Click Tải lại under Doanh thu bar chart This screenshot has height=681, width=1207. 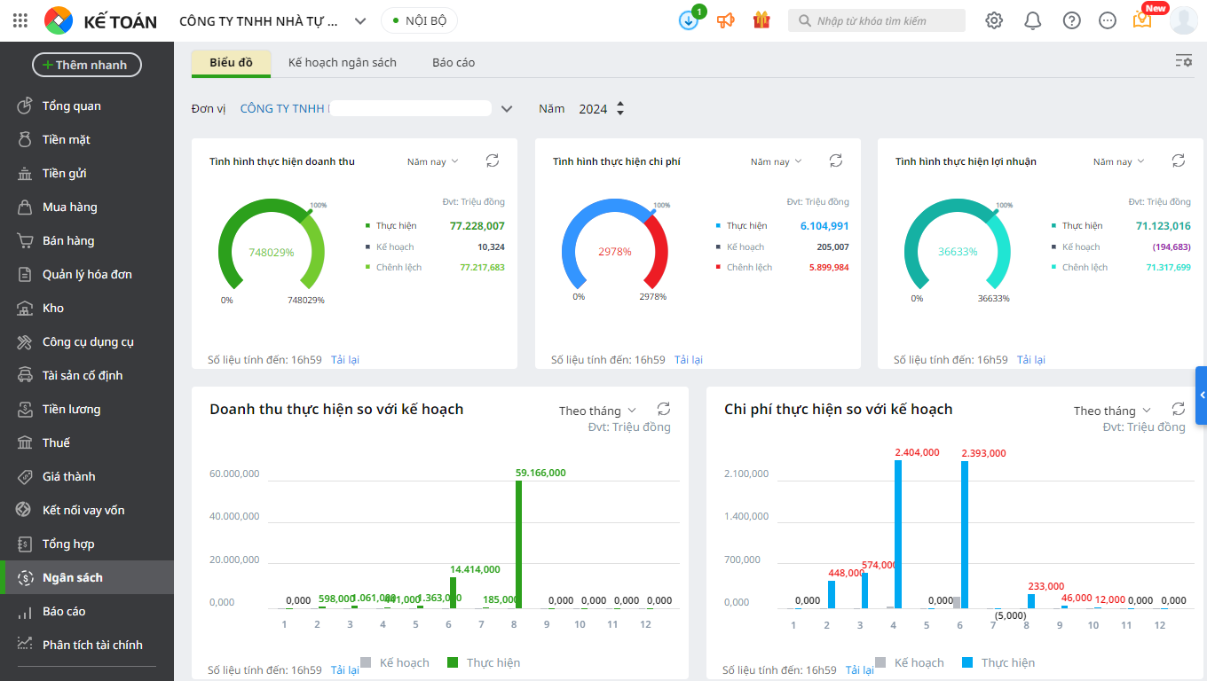point(345,670)
